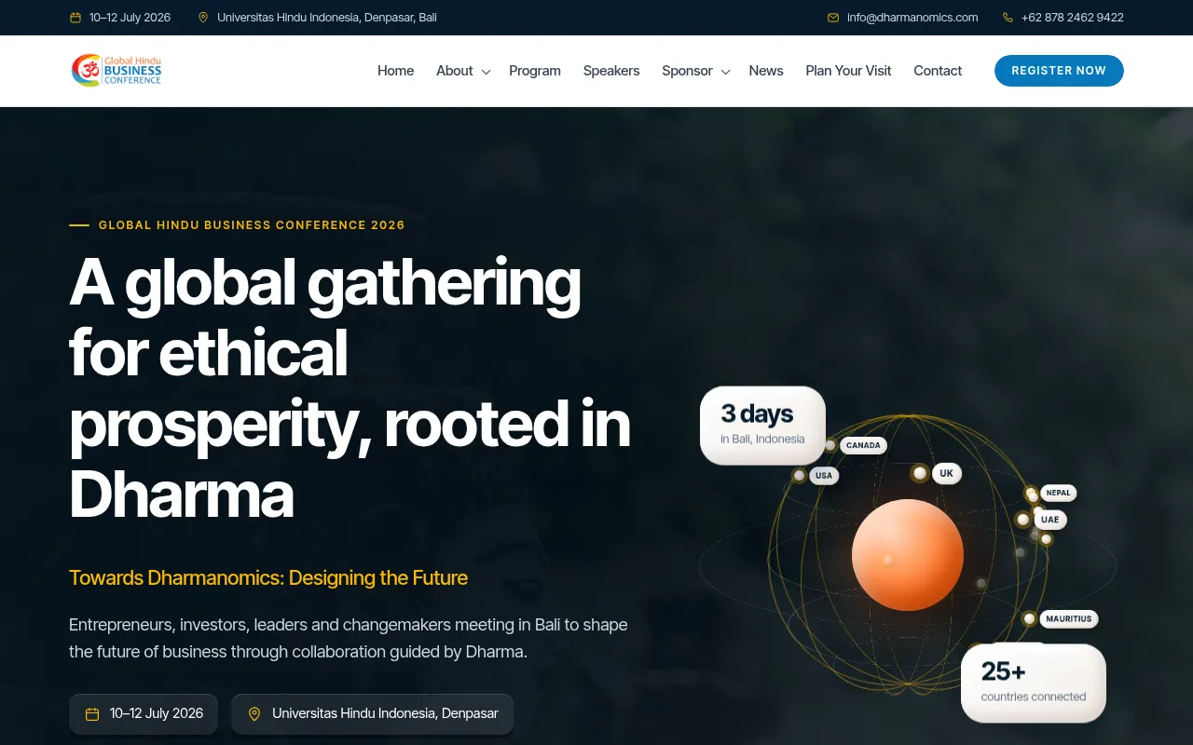Go to the Home menu item
This screenshot has width=1193, height=745.
[395, 71]
